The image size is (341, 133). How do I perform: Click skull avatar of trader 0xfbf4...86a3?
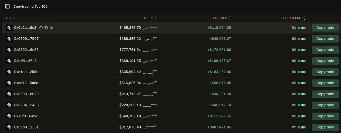(x=9, y=61)
